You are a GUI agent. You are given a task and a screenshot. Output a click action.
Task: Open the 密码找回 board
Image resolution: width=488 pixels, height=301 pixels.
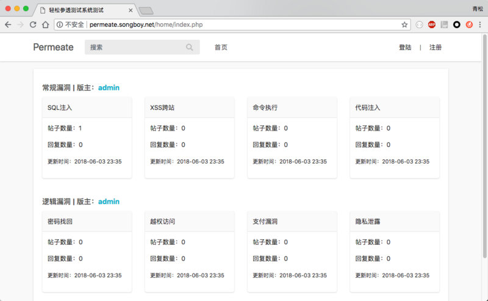[x=60, y=222]
